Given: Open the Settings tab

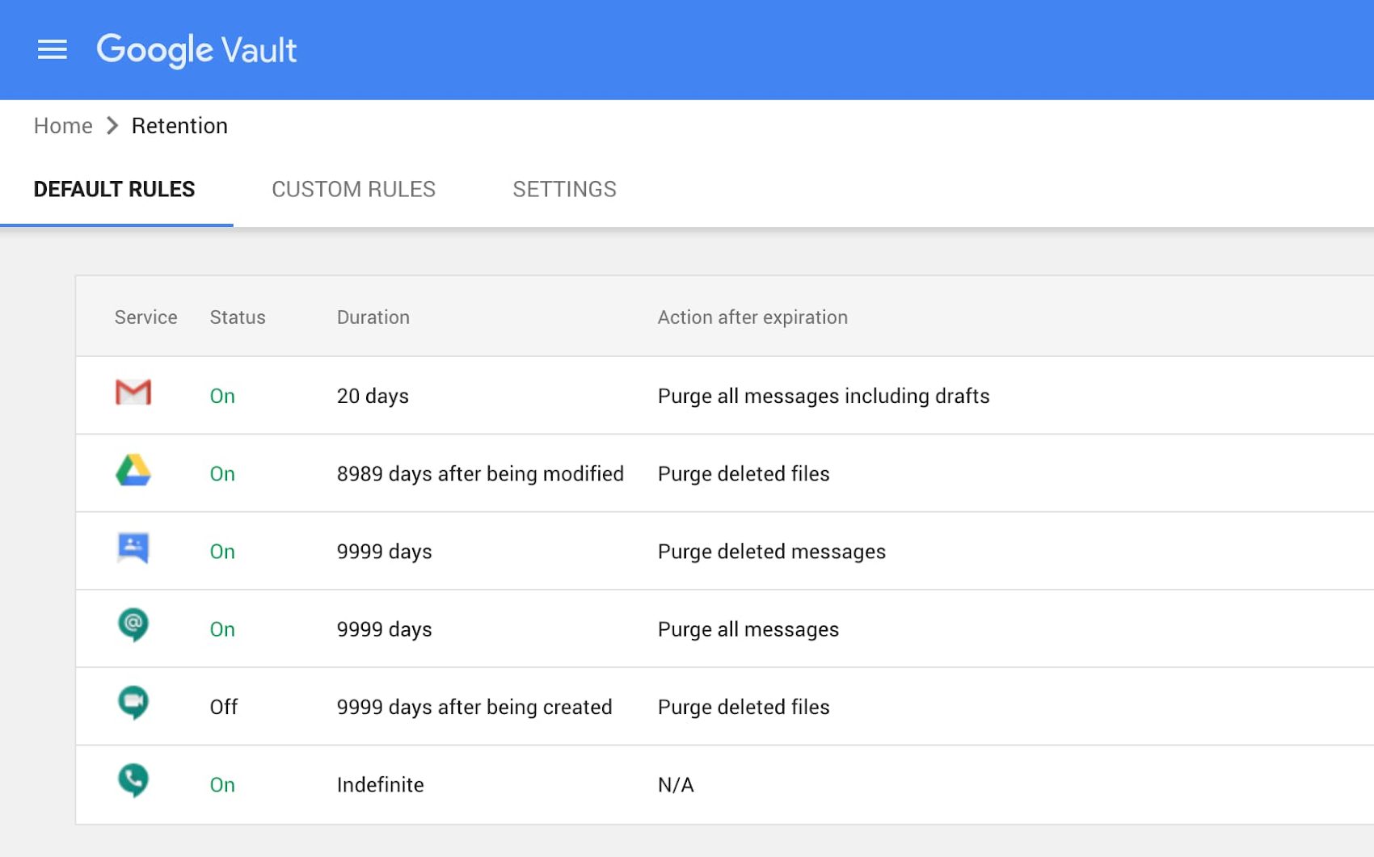Looking at the screenshot, I should (x=564, y=189).
